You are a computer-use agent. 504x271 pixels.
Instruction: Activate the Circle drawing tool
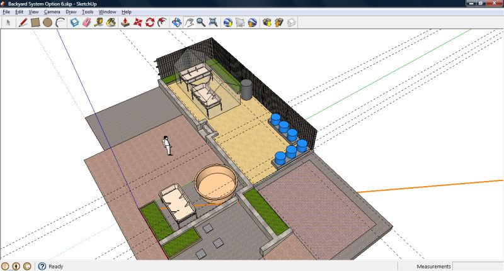47,23
